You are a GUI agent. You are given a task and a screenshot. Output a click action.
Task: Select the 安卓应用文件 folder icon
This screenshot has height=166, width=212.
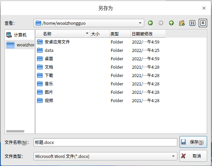point(40,42)
